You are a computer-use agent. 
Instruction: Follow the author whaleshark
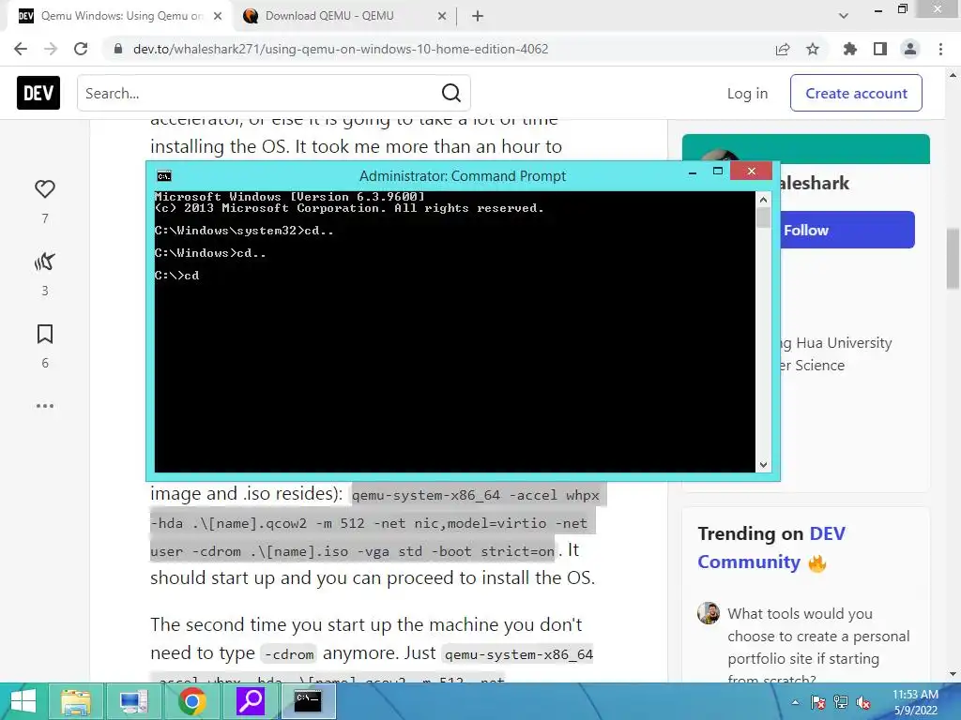click(x=847, y=230)
